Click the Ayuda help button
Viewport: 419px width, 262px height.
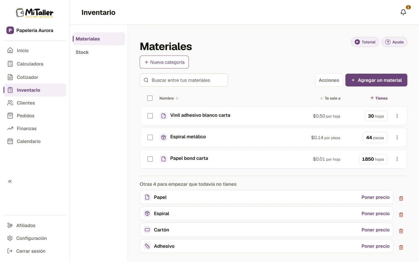[x=394, y=42]
